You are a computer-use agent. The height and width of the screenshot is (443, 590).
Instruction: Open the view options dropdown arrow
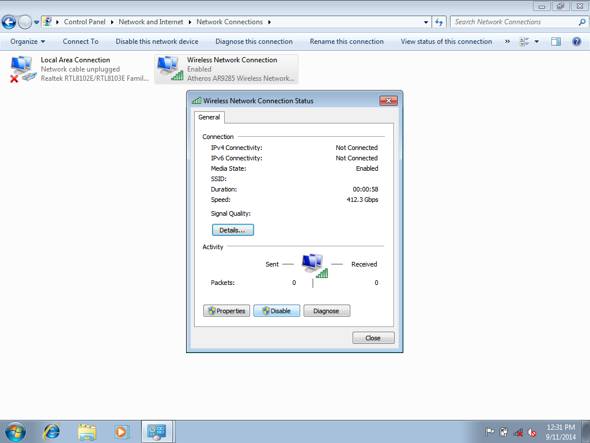[x=536, y=42]
